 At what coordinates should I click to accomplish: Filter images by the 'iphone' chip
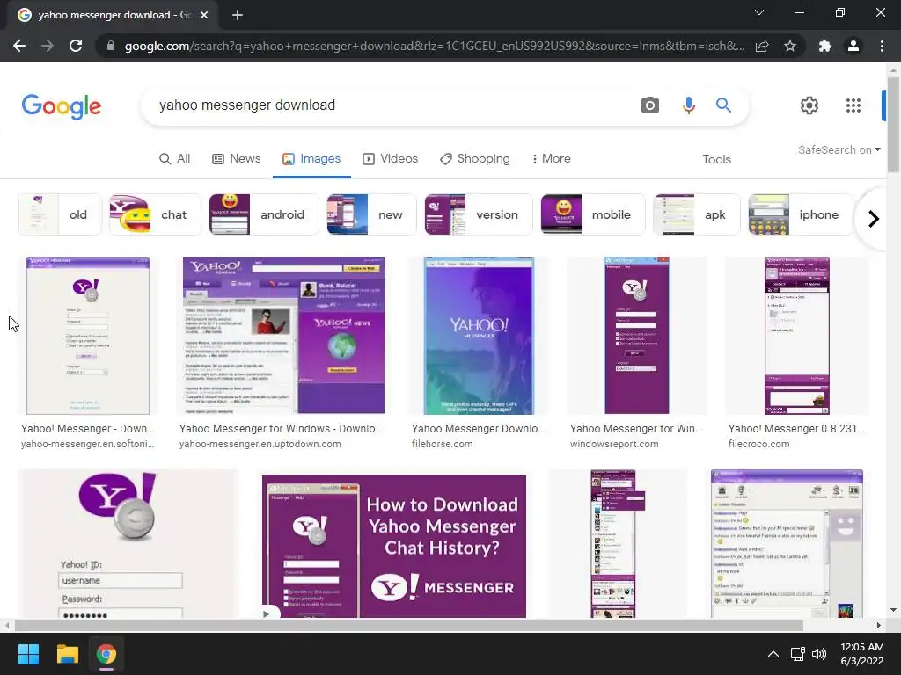click(x=801, y=214)
